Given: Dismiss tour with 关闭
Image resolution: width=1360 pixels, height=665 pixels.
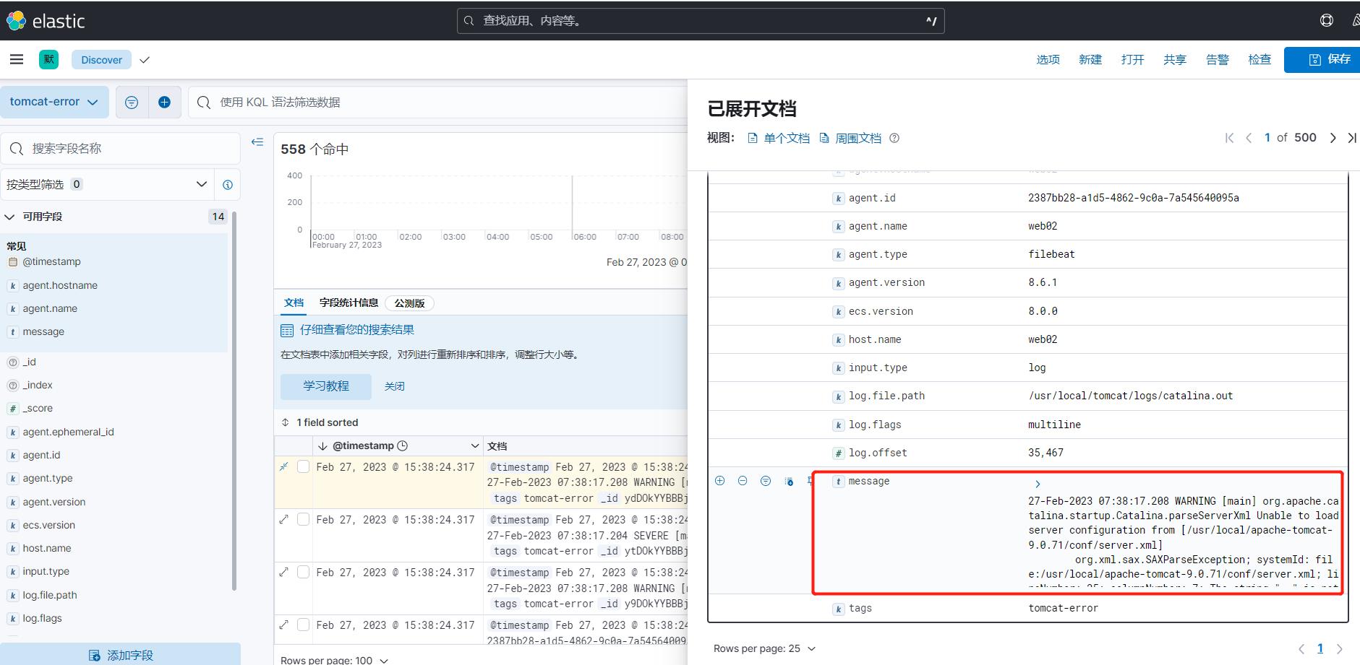Looking at the screenshot, I should point(394,386).
